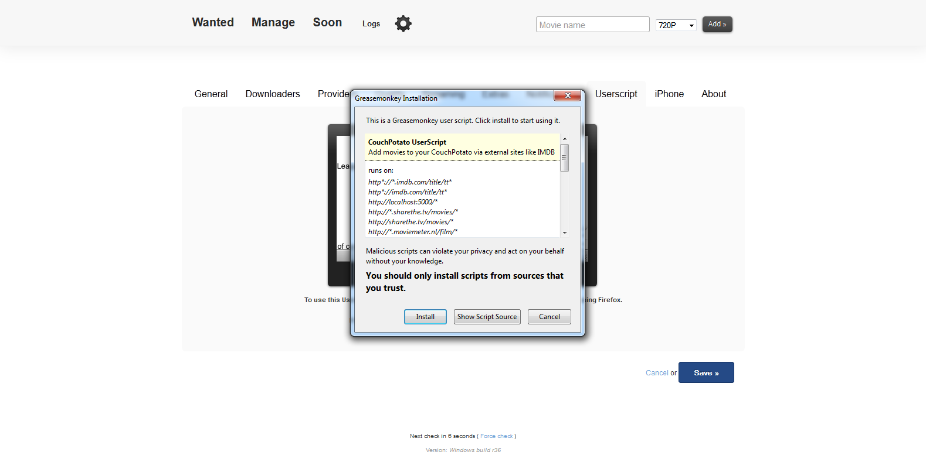926x462 pixels.
Task: Open settings via the gear icon
Action: click(x=403, y=23)
